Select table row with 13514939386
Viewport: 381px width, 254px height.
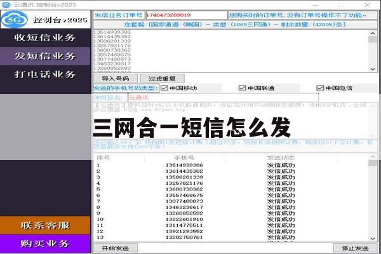[231, 165]
